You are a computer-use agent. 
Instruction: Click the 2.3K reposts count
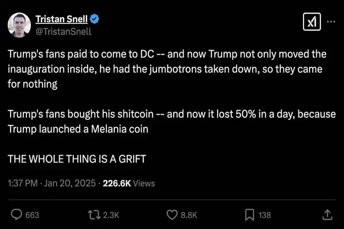click(x=110, y=215)
